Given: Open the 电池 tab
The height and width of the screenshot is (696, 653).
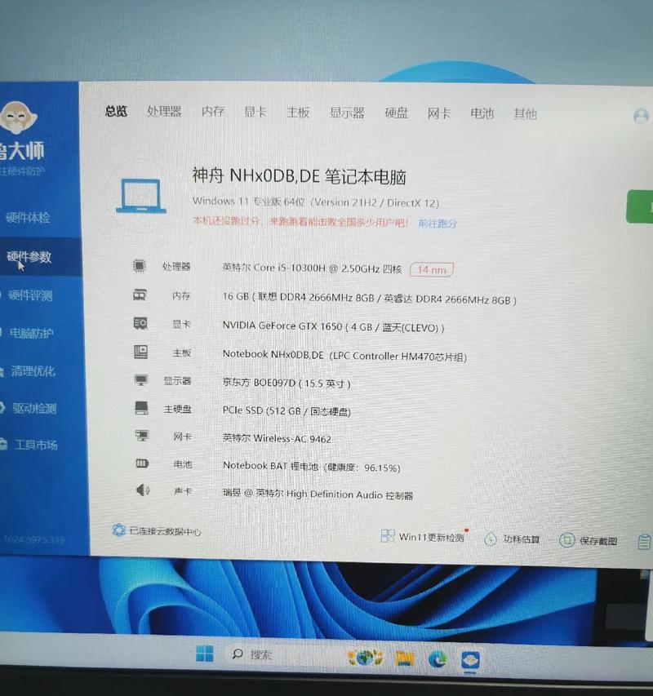Looking at the screenshot, I should [x=482, y=113].
